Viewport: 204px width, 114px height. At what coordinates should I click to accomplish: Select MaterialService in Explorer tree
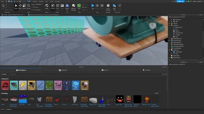point(177,39)
